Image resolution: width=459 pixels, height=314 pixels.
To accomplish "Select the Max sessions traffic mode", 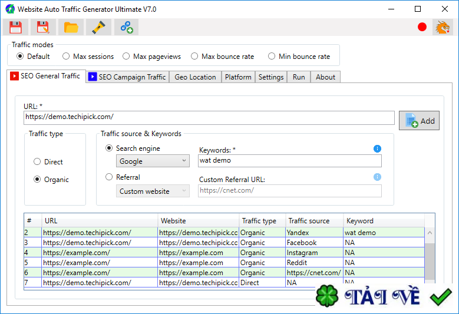I will click(66, 57).
